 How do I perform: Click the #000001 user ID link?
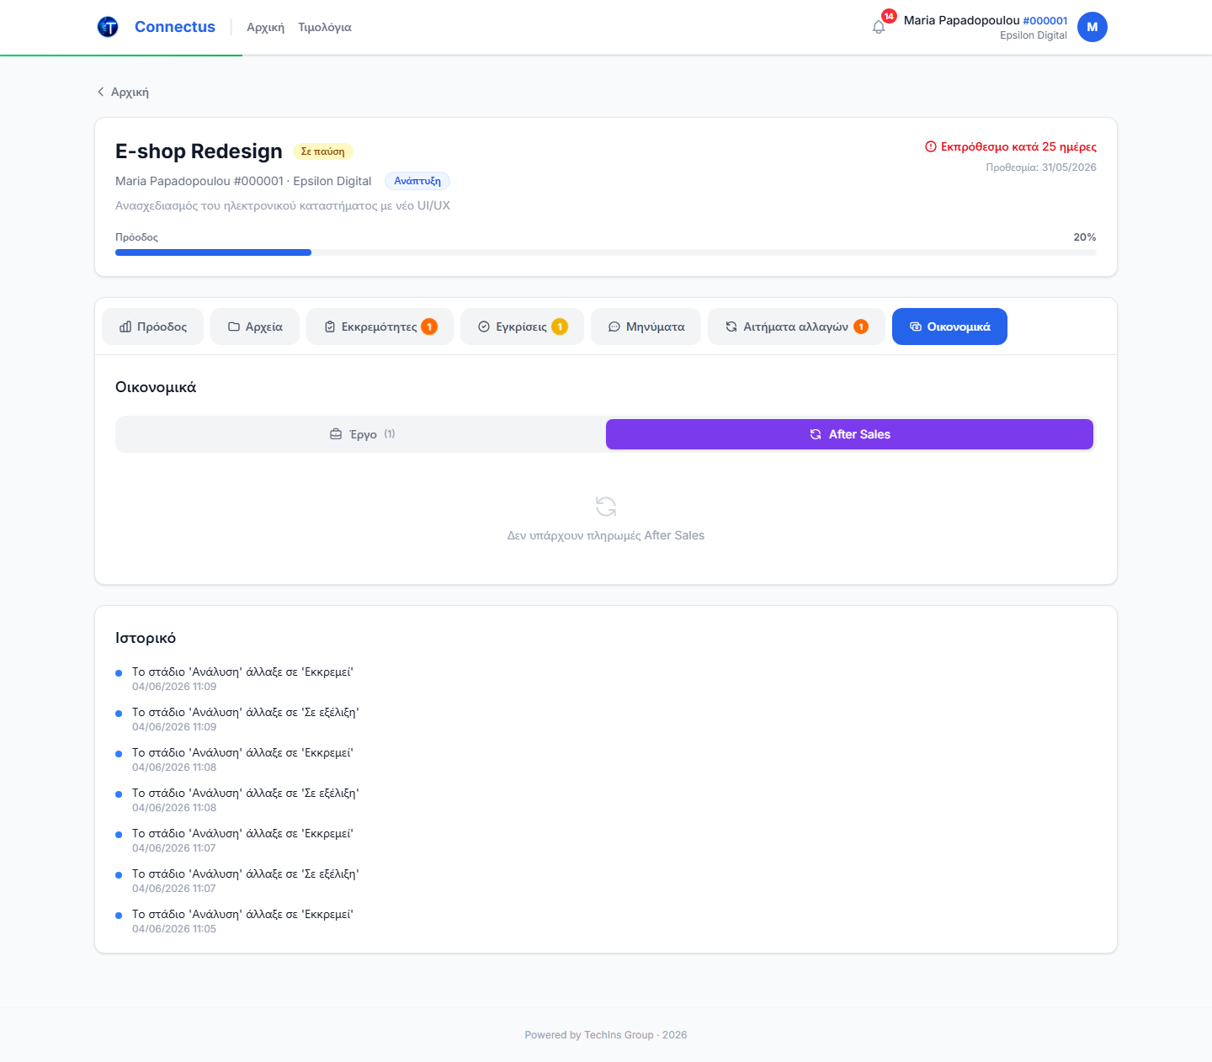point(1045,20)
